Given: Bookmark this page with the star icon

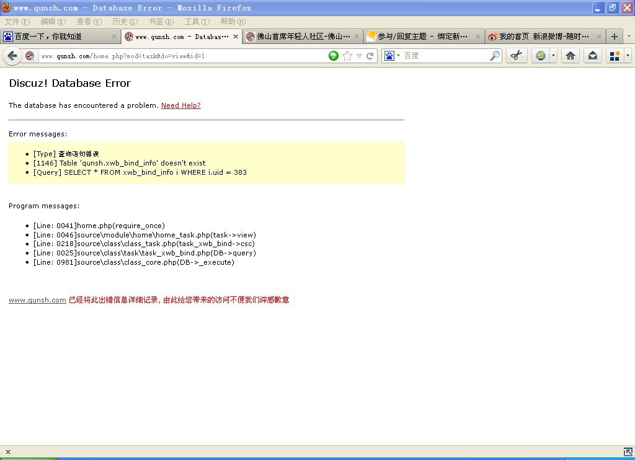Looking at the screenshot, I should click(347, 56).
